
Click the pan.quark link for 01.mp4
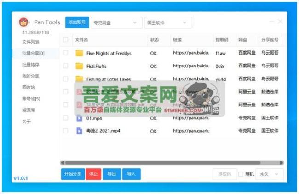pyautogui.click(x=191, y=118)
